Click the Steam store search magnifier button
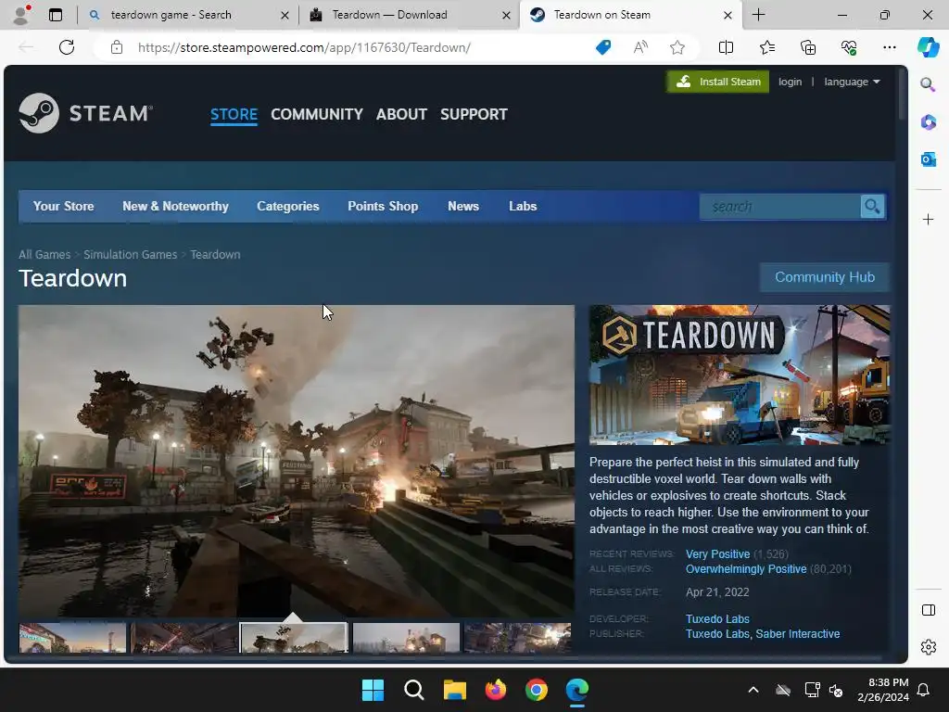This screenshot has height=712, width=949. 872,207
